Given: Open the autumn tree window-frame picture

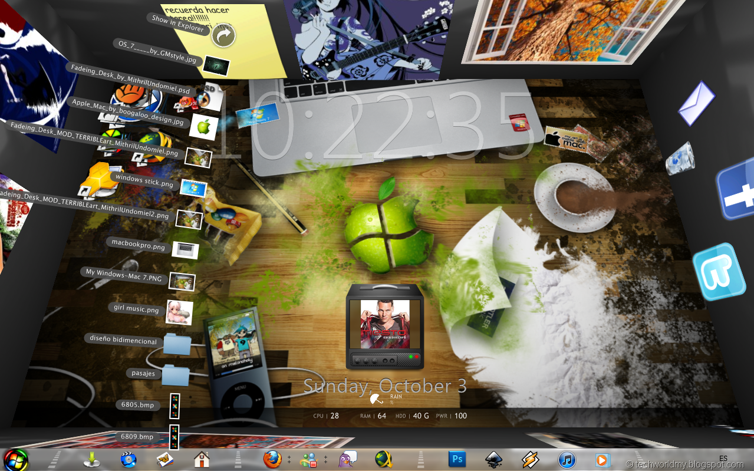Looking at the screenshot, I should (x=572, y=31).
